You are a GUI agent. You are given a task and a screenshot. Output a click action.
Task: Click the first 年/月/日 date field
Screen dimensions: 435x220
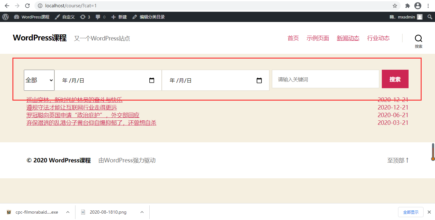click(x=108, y=80)
